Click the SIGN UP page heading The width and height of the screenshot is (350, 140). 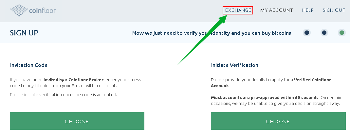[24, 33]
